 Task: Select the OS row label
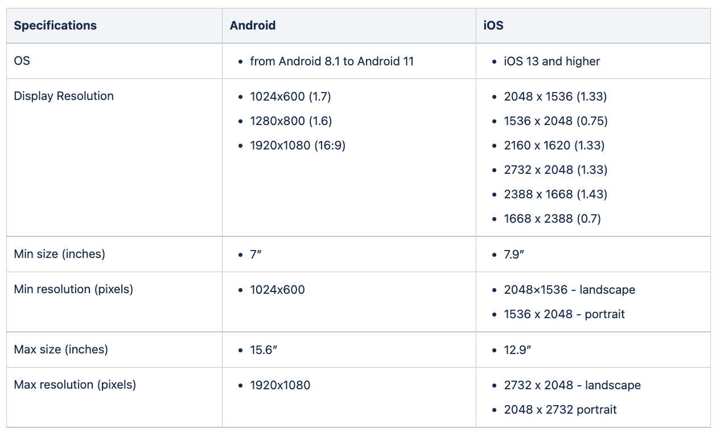pos(22,61)
